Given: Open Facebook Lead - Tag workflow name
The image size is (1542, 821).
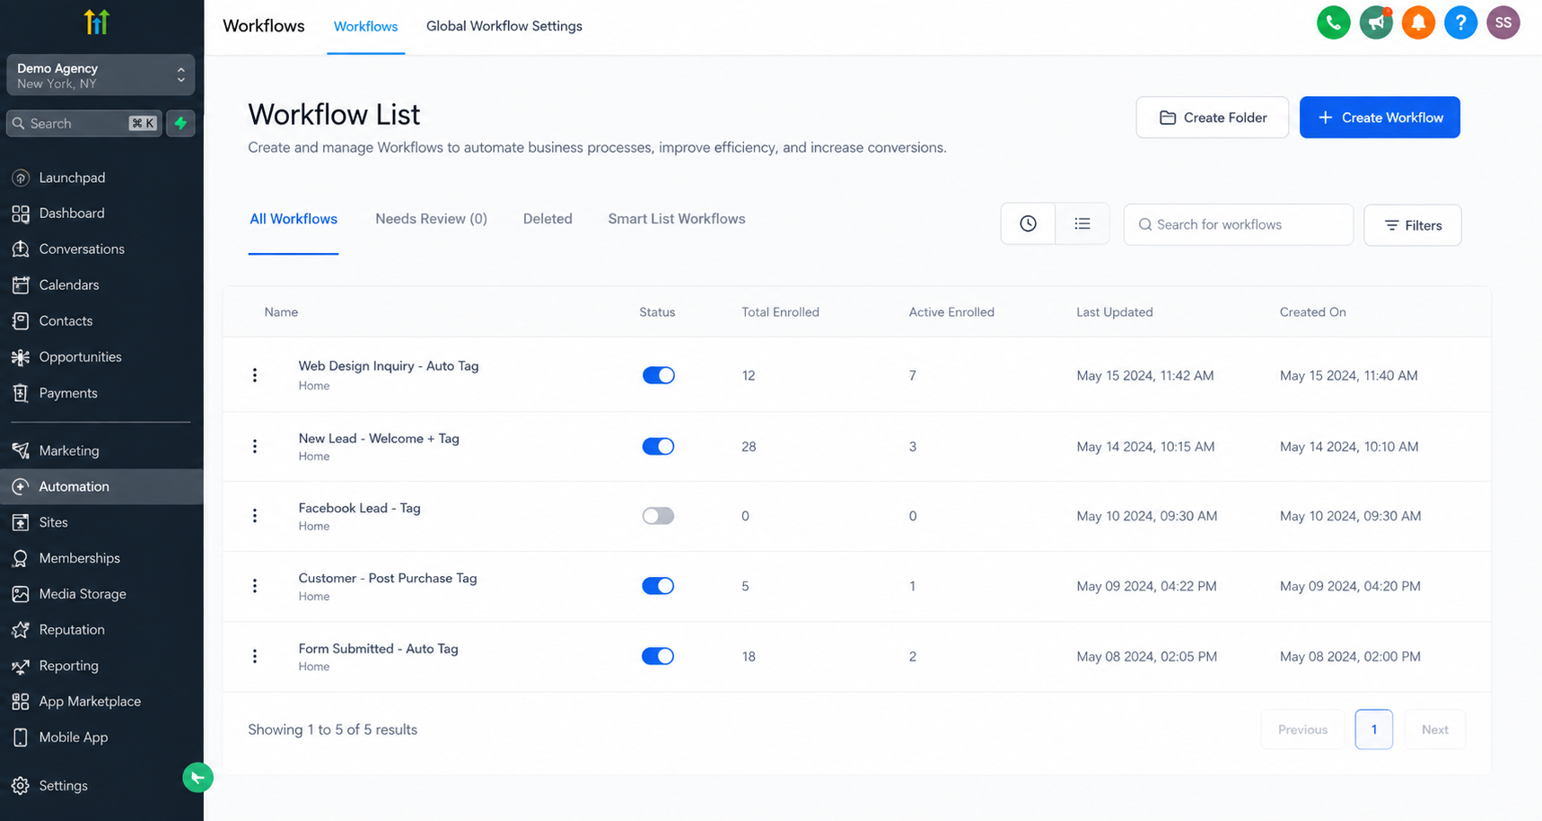Looking at the screenshot, I should click(359, 508).
